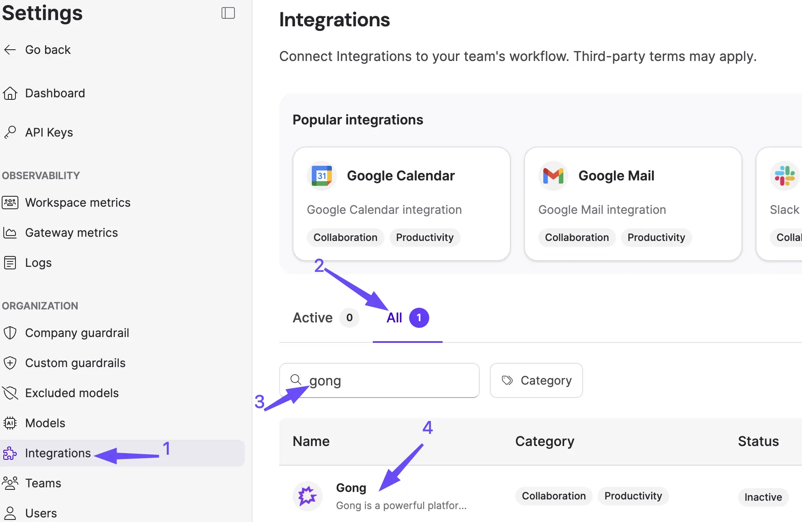Click the Active tab count badge
Image resolution: width=802 pixels, height=522 pixels.
(x=349, y=318)
